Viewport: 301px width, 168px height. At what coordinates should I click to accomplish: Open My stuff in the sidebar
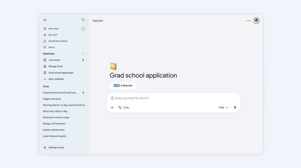coord(53,35)
